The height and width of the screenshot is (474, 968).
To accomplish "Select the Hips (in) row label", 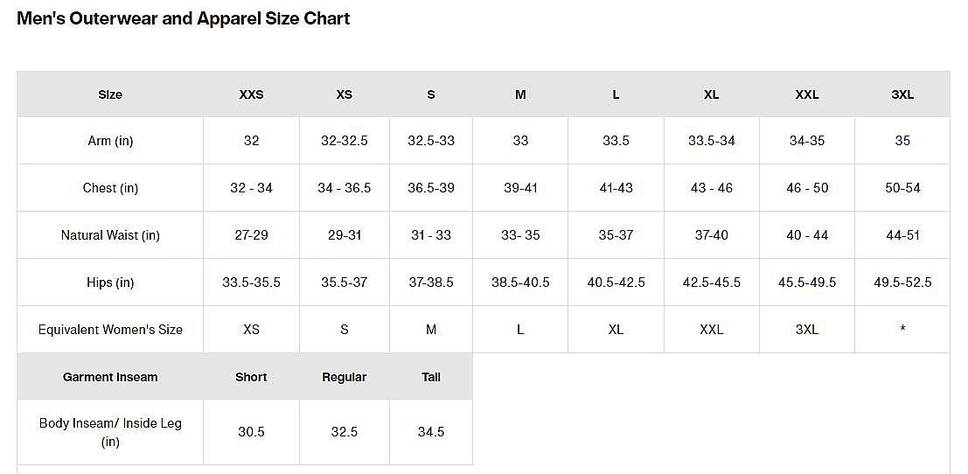I will (110, 282).
